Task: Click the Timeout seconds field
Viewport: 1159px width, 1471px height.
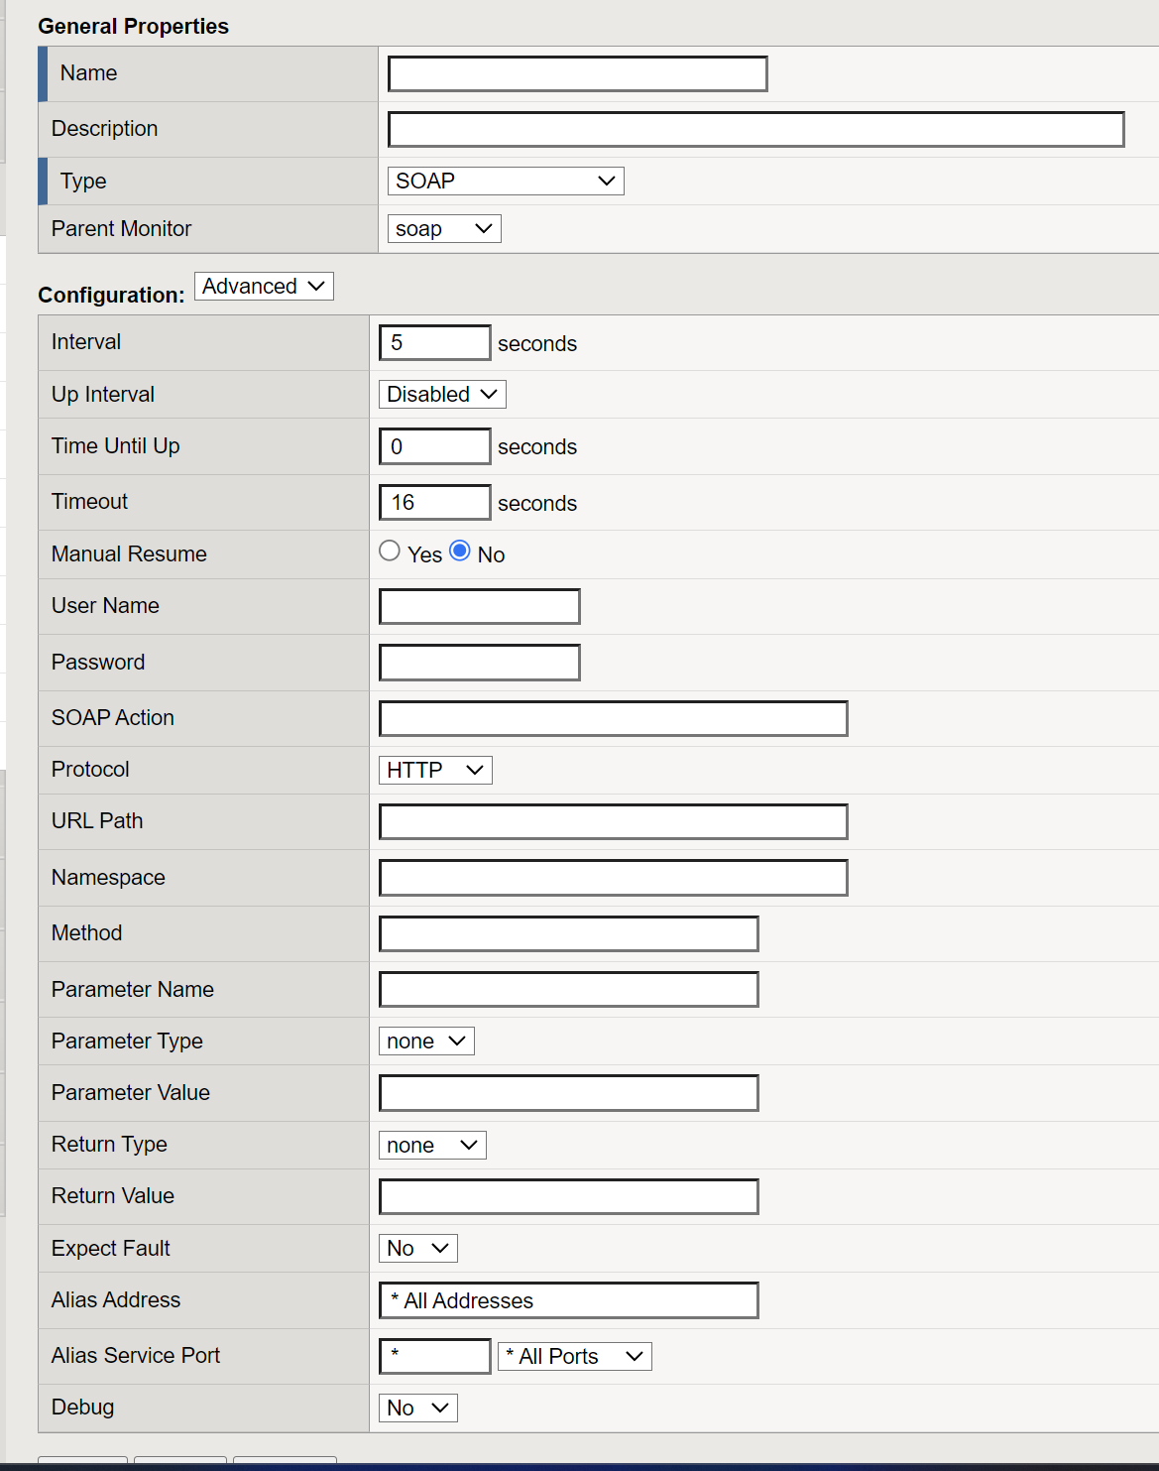Action: tap(434, 503)
